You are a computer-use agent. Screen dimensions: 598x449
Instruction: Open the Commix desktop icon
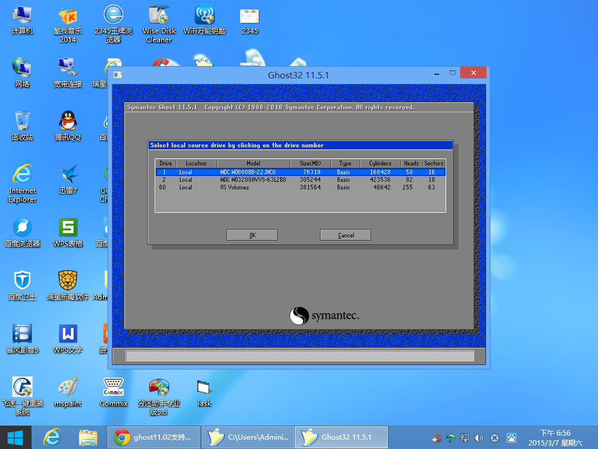click(x=113, y=388)
